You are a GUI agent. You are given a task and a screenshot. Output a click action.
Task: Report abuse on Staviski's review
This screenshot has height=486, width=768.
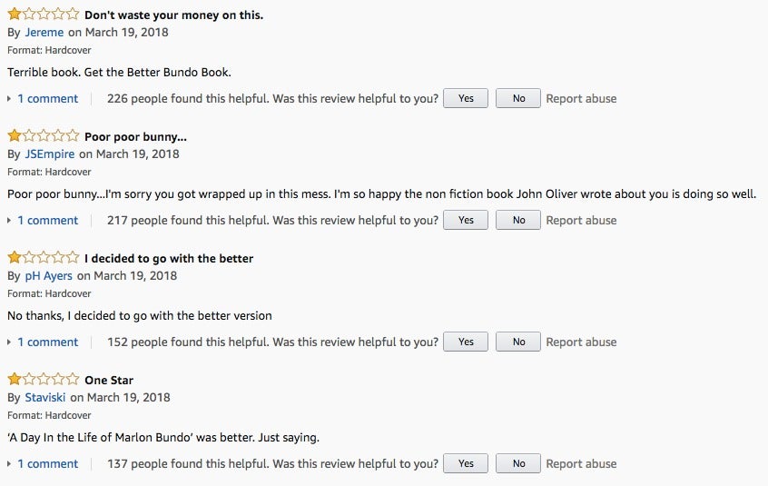point(581,464)
